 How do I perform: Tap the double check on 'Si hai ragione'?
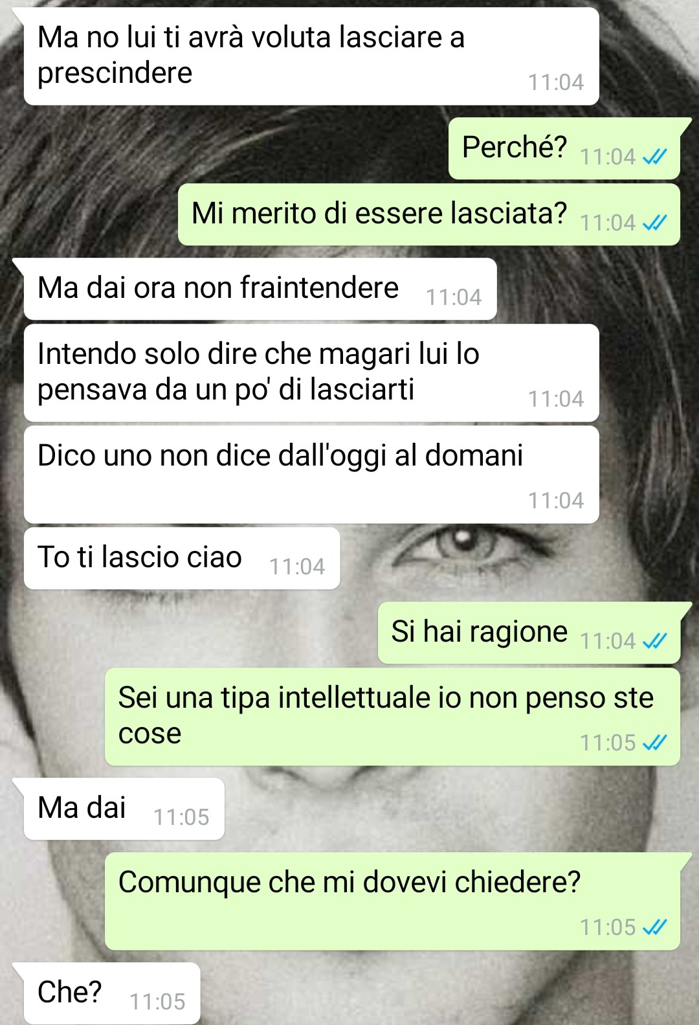pos(654,641)
